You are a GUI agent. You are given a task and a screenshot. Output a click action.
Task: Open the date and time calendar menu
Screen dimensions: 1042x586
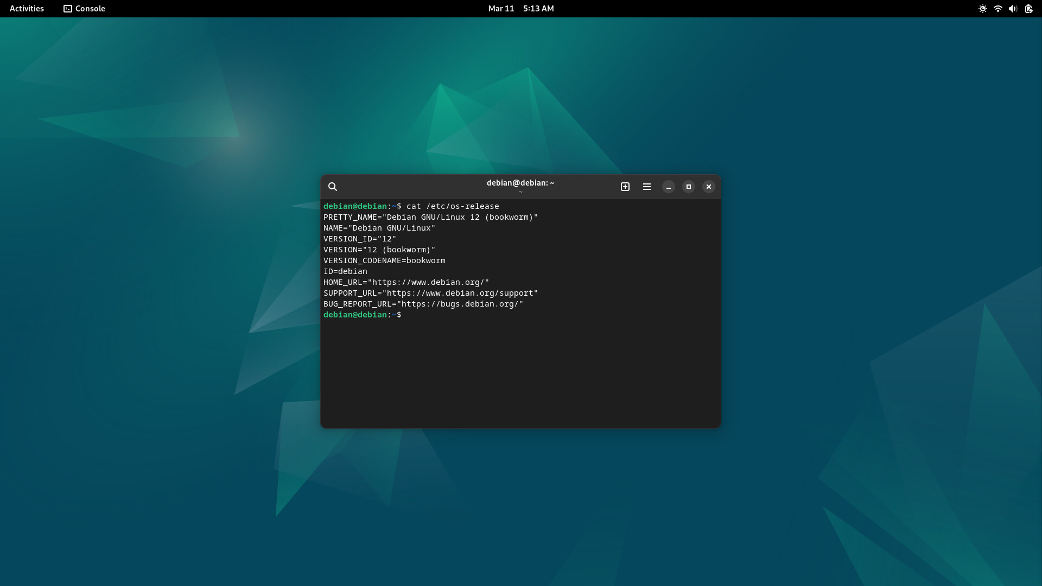pos(520,9)
